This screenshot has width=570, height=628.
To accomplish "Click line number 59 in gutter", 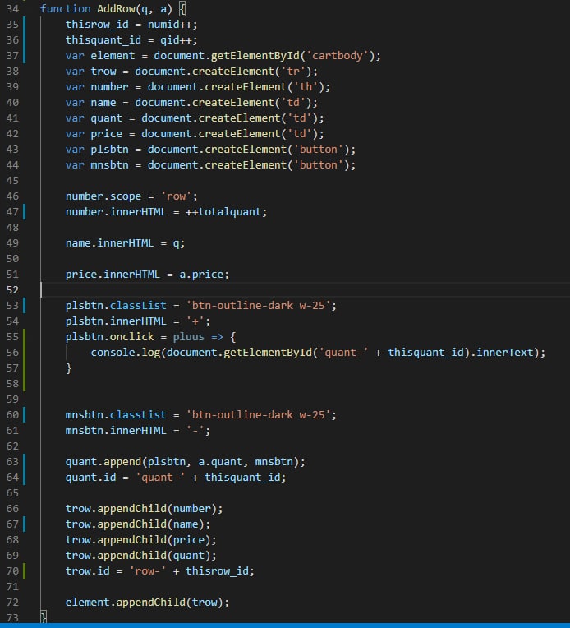I will pos(12,399).
